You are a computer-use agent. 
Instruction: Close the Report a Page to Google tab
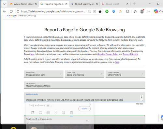coord(67,4)
